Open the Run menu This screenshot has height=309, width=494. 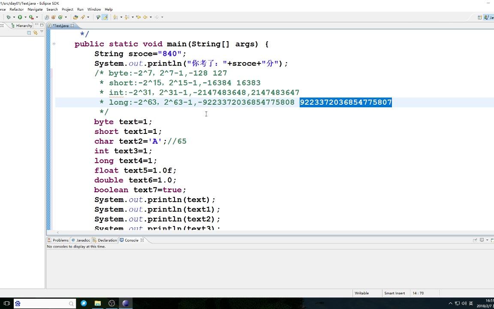80,9
